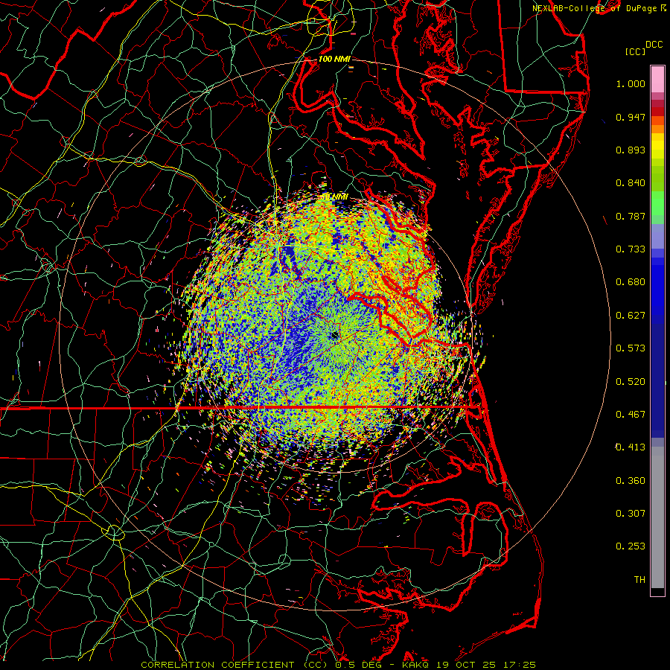Click the 100 NMI range ring label
The height and width of the screenshot is (670, 670).
click(334, 59)
